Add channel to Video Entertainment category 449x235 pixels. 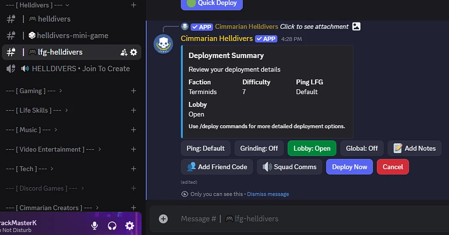pyautogui.click(x=134, y=149)
